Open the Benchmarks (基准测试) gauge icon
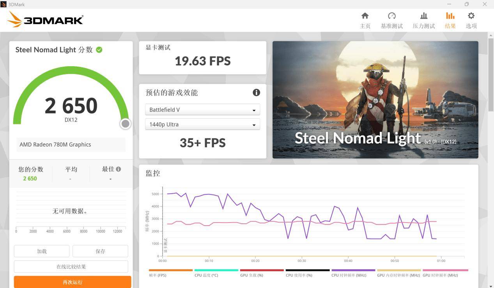494x288 pixels. click(391, 16)
